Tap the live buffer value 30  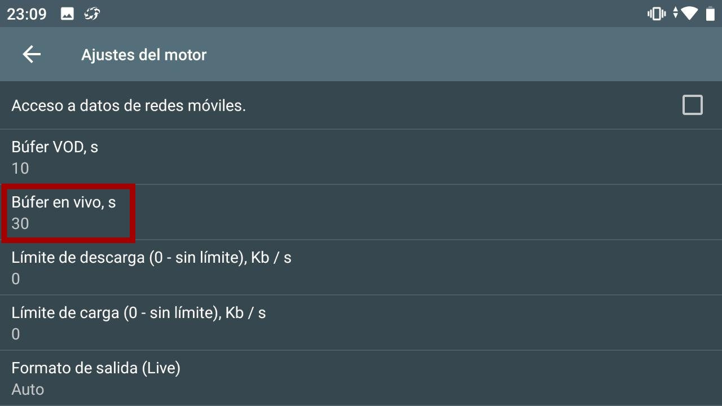[x=20, y=224]
